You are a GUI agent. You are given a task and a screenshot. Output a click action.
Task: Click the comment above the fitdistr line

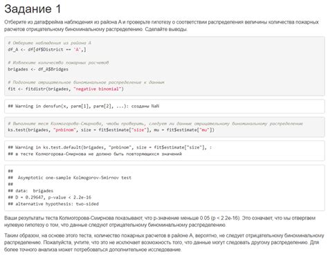86,82
